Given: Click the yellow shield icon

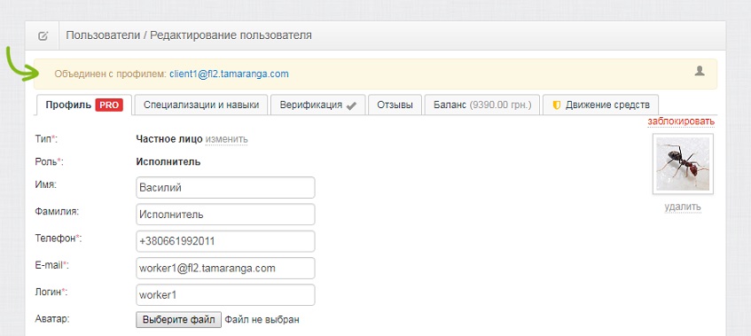Looking at the screenshot, I should pos(556,105).
